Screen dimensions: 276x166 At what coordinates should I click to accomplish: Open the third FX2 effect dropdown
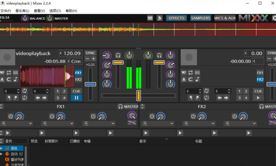pos(240,123)
